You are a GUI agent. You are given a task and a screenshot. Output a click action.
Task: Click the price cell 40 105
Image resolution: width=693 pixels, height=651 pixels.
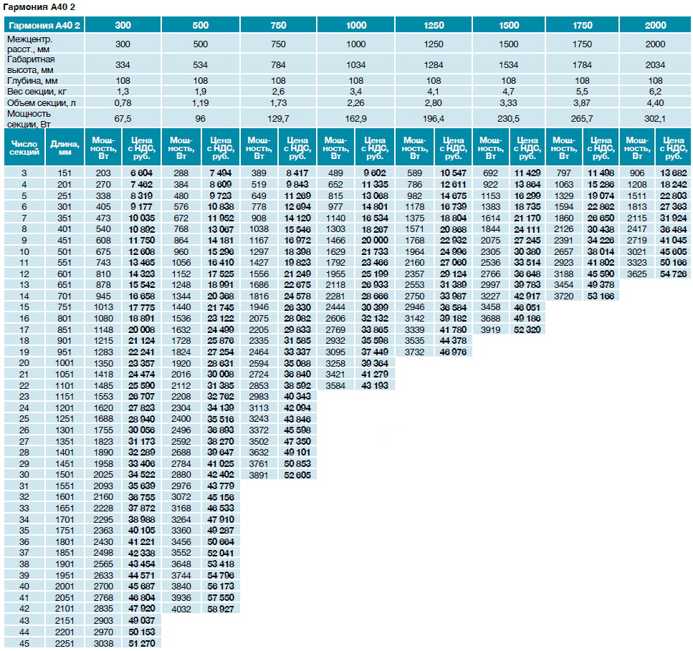pyautogui.click(x=141, y=531)
